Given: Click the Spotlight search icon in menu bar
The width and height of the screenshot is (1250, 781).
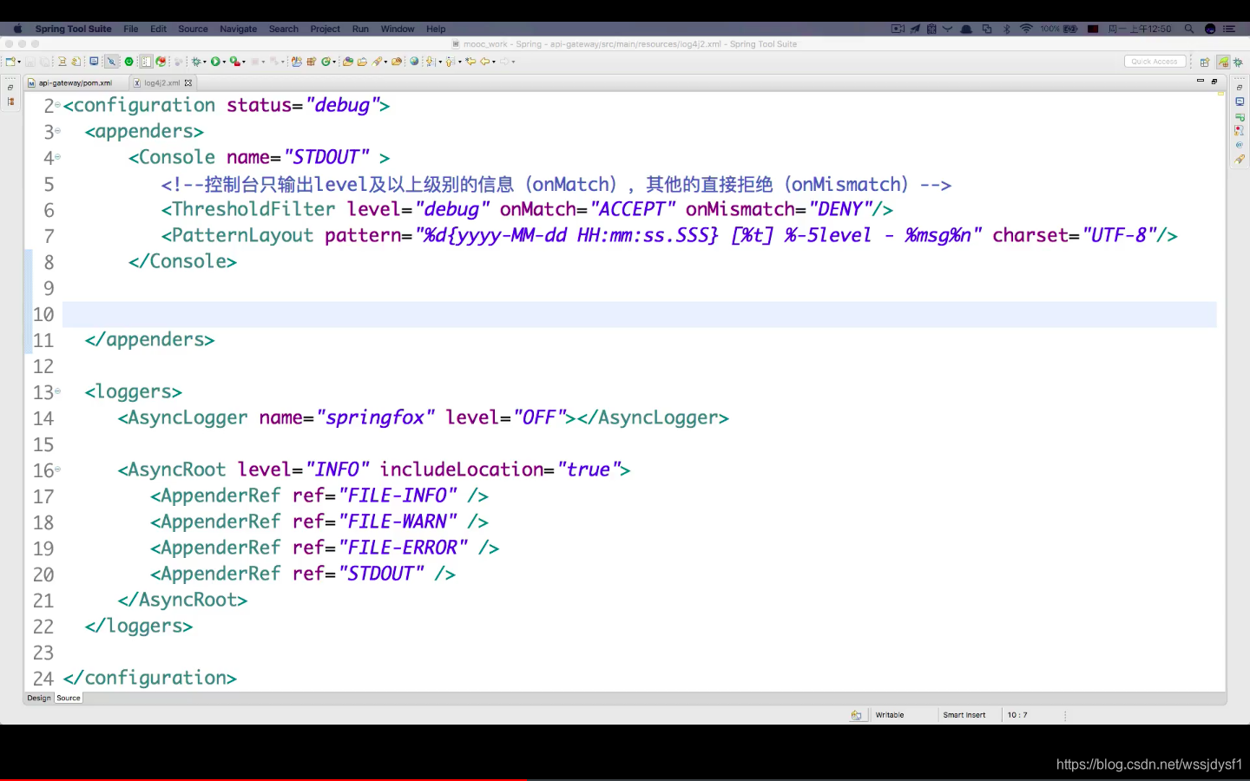Looking at the screenshot, I should 1189,29.
